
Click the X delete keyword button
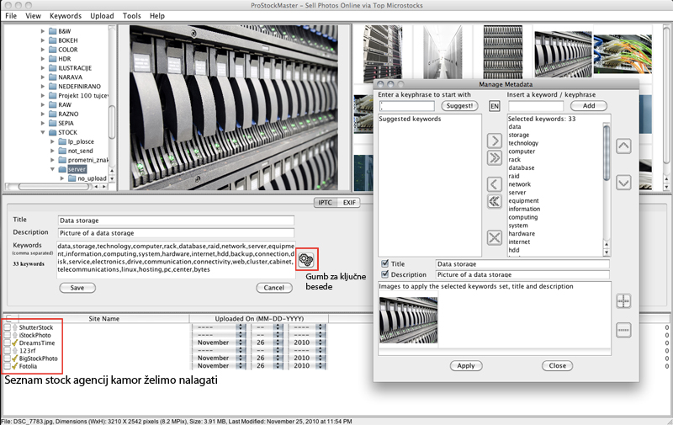pos(495,237)
